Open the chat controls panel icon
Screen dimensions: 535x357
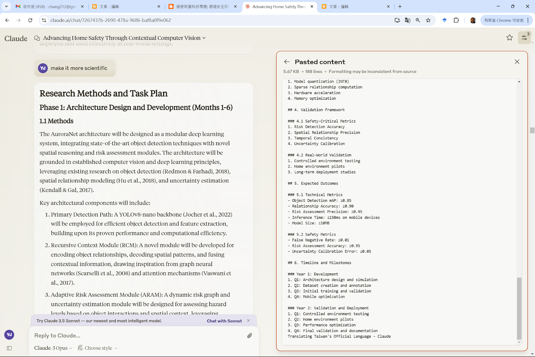click(x=524, y=37)
